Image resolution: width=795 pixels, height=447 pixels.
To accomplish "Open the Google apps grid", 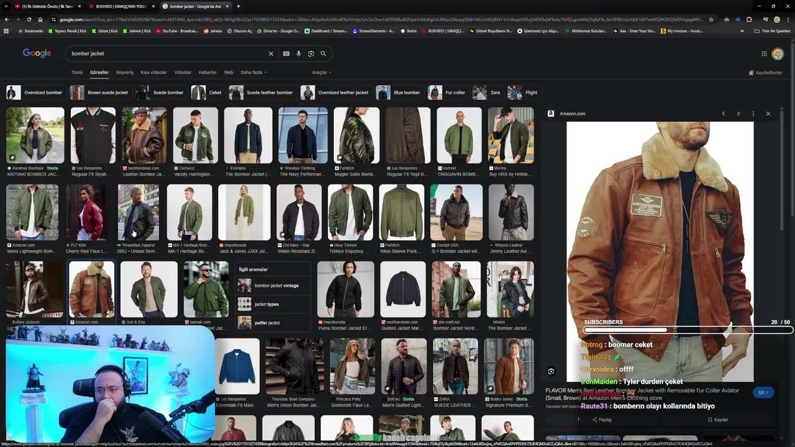I will pos(764,54).
